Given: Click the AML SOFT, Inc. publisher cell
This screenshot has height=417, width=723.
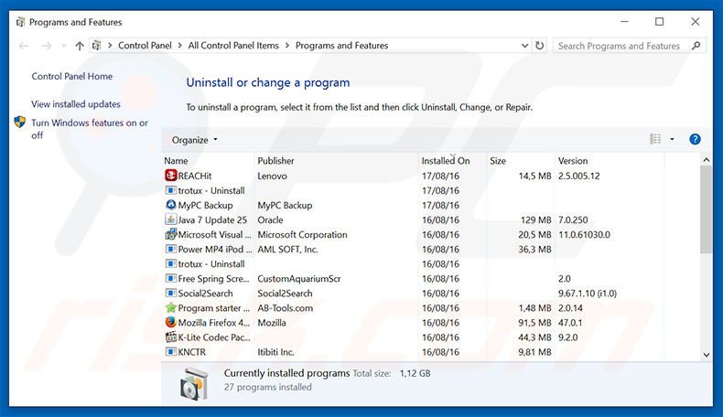Looking at the screenshot, I should point(287,250).
